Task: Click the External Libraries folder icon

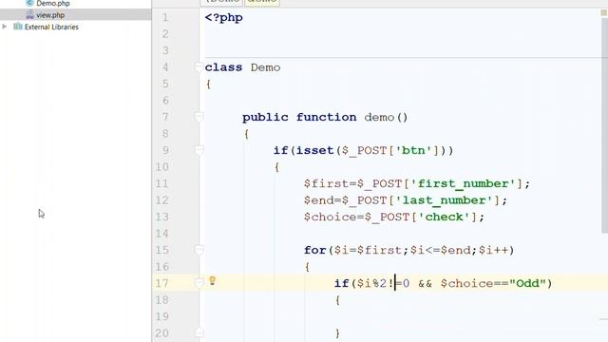Action: (x=18, y=27)
